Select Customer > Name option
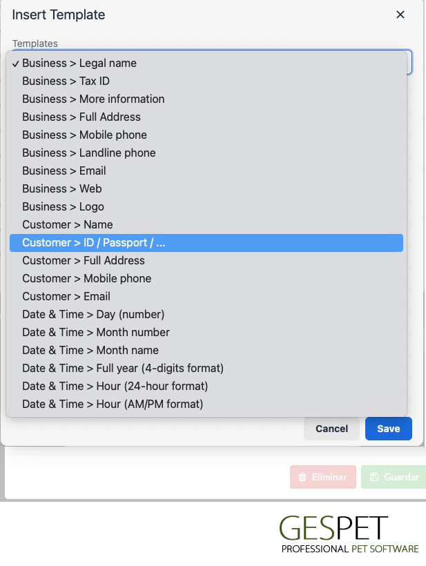 coord(206,225)
